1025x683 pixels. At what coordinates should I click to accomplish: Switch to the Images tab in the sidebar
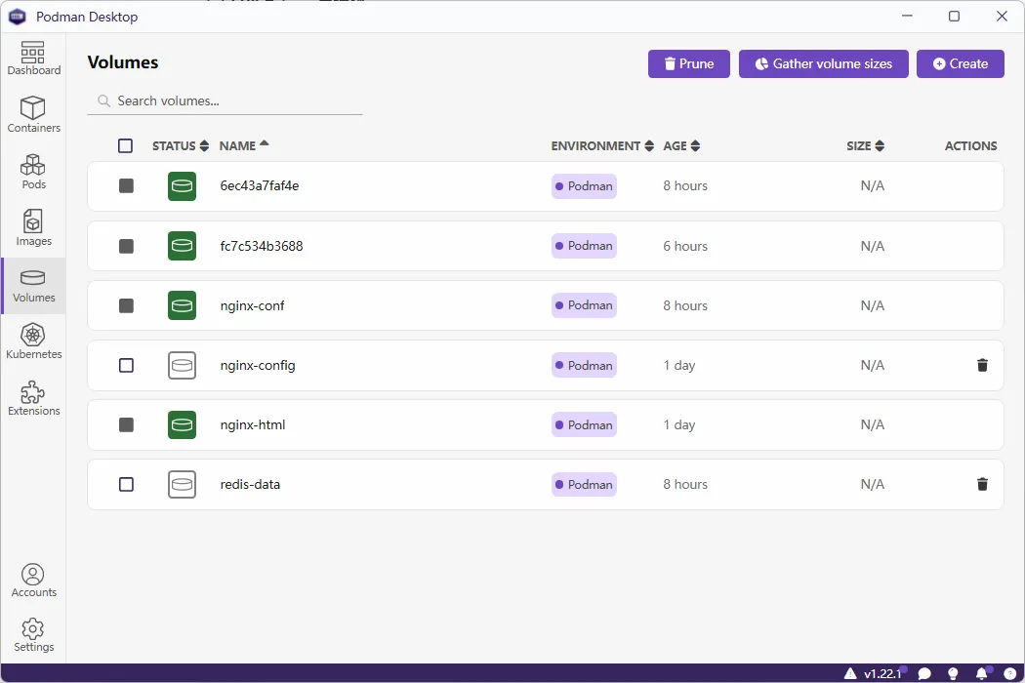pyautogui.click(x=33, y=228)
